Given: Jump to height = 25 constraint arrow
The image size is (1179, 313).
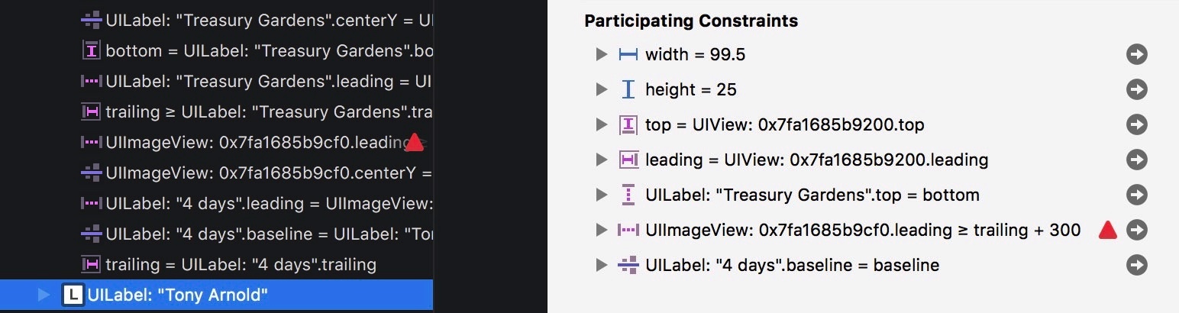Looking at the screenshot, I should coord(1137,89).
